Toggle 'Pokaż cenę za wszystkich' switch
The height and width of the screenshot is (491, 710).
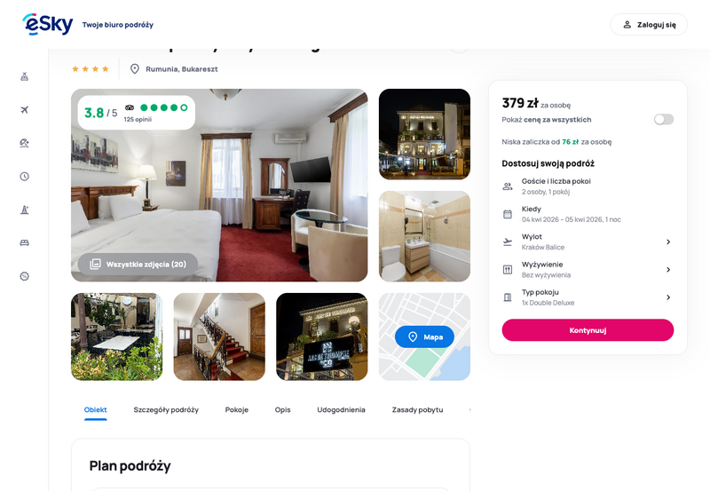(x=663, y=119)
